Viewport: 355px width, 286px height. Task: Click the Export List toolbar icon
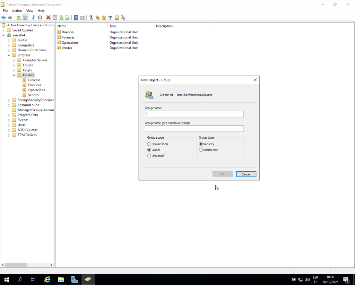click(x=68, y=18)
